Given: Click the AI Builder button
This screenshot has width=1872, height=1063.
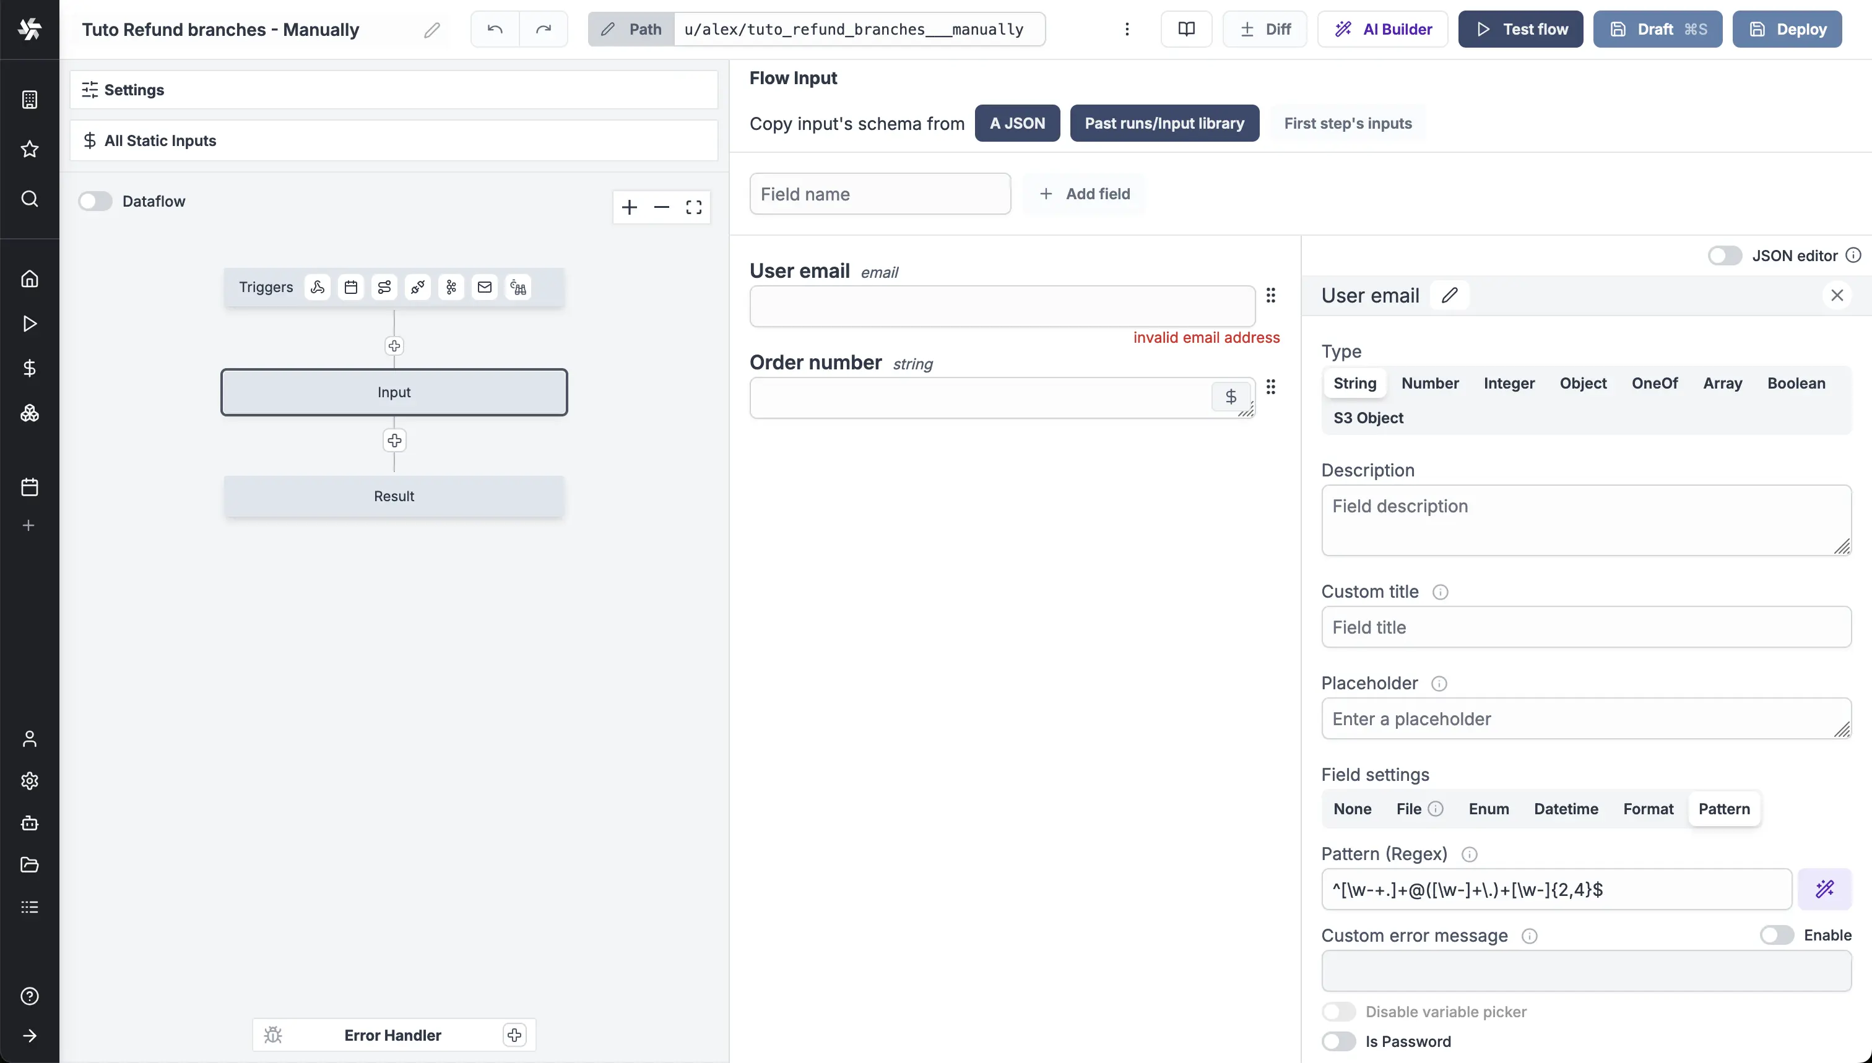Looking at the screenshot, I should point(1382,30).
